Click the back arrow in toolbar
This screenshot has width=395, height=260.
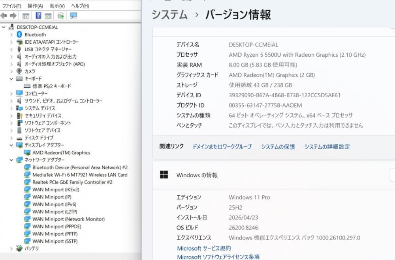coord(4,16)
